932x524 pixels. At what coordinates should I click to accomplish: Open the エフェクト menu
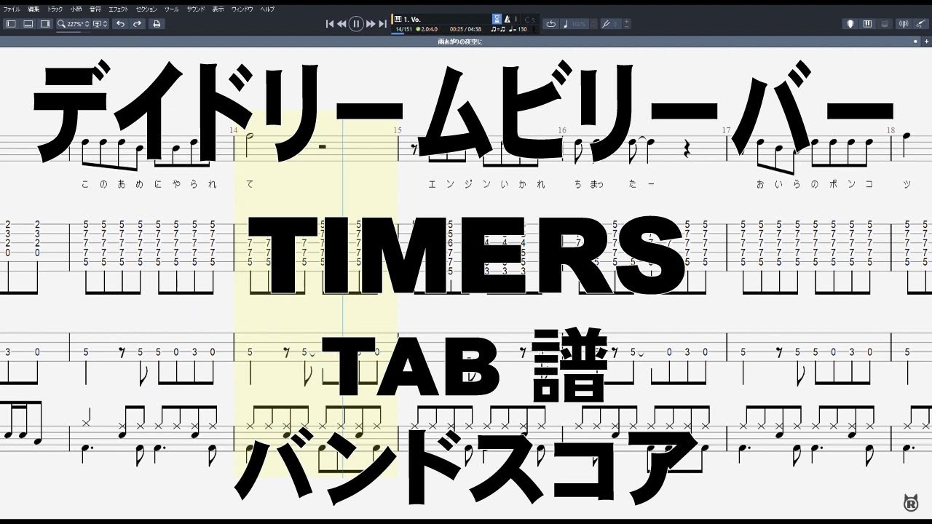coord(118,9)
